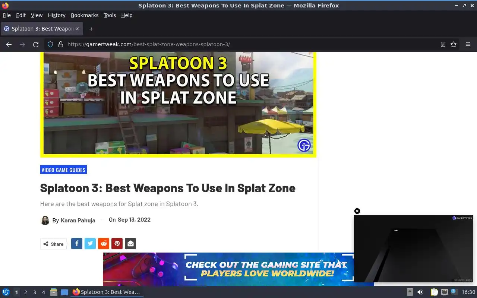This screenshot has width=477, height=298.
Task: Share the article on Reddit
Action: (104, 244)
